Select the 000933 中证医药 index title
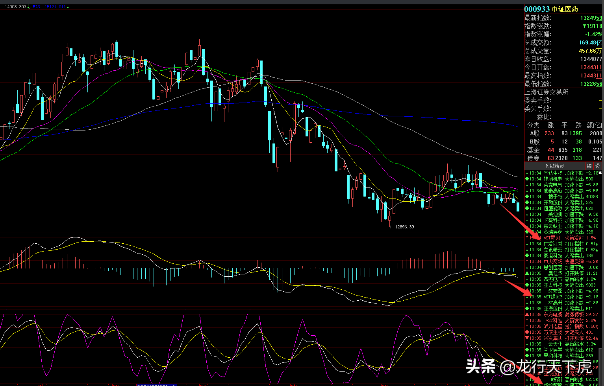Image resolution: width=604 pixels, height=386 pixels. click(x=551, y=9)
